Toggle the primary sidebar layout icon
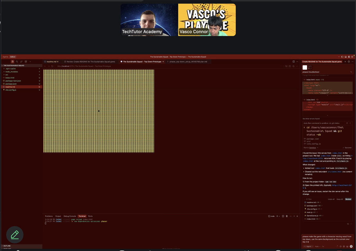The width and height of the screenshot is (356, 251). tap(342, 57)
